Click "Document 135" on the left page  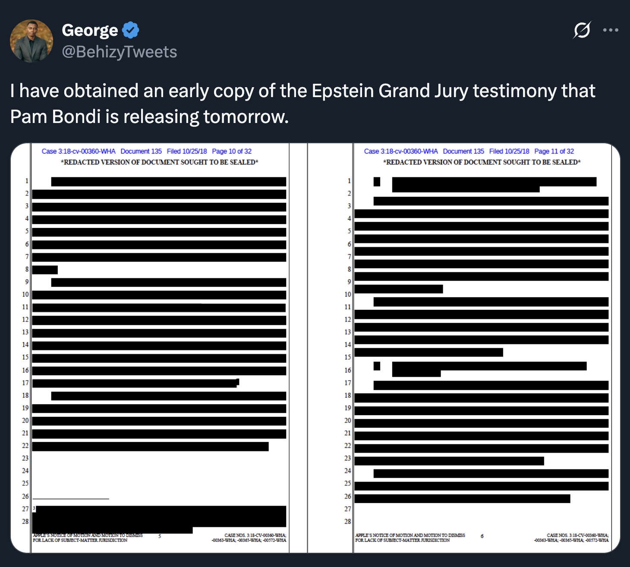coord(141,151)
